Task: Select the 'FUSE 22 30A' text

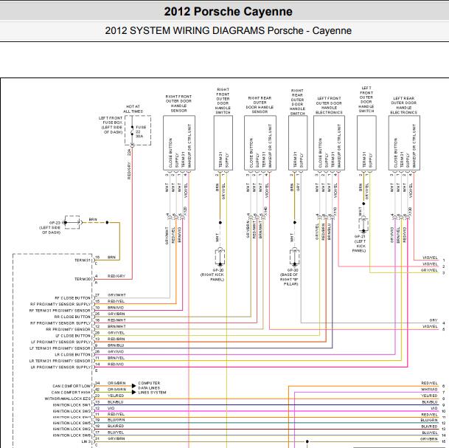Action: point(141,131)
